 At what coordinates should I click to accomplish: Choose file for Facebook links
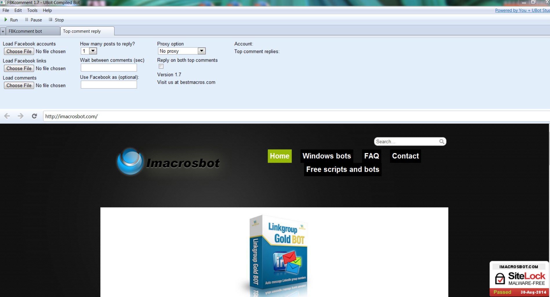[x=19, y=68]
